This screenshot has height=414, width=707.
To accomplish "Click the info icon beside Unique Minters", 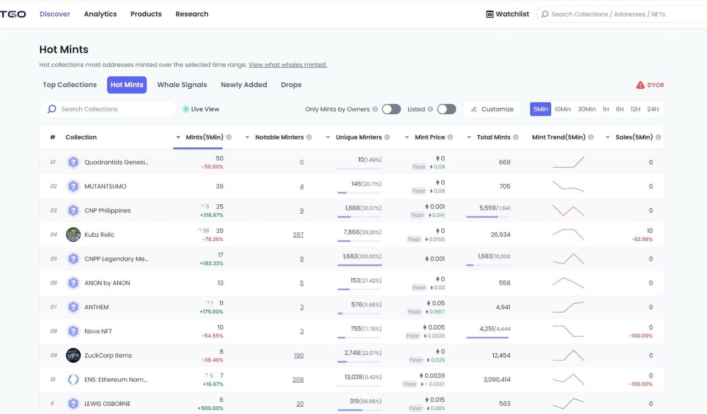I will click(x=387, y=137).
